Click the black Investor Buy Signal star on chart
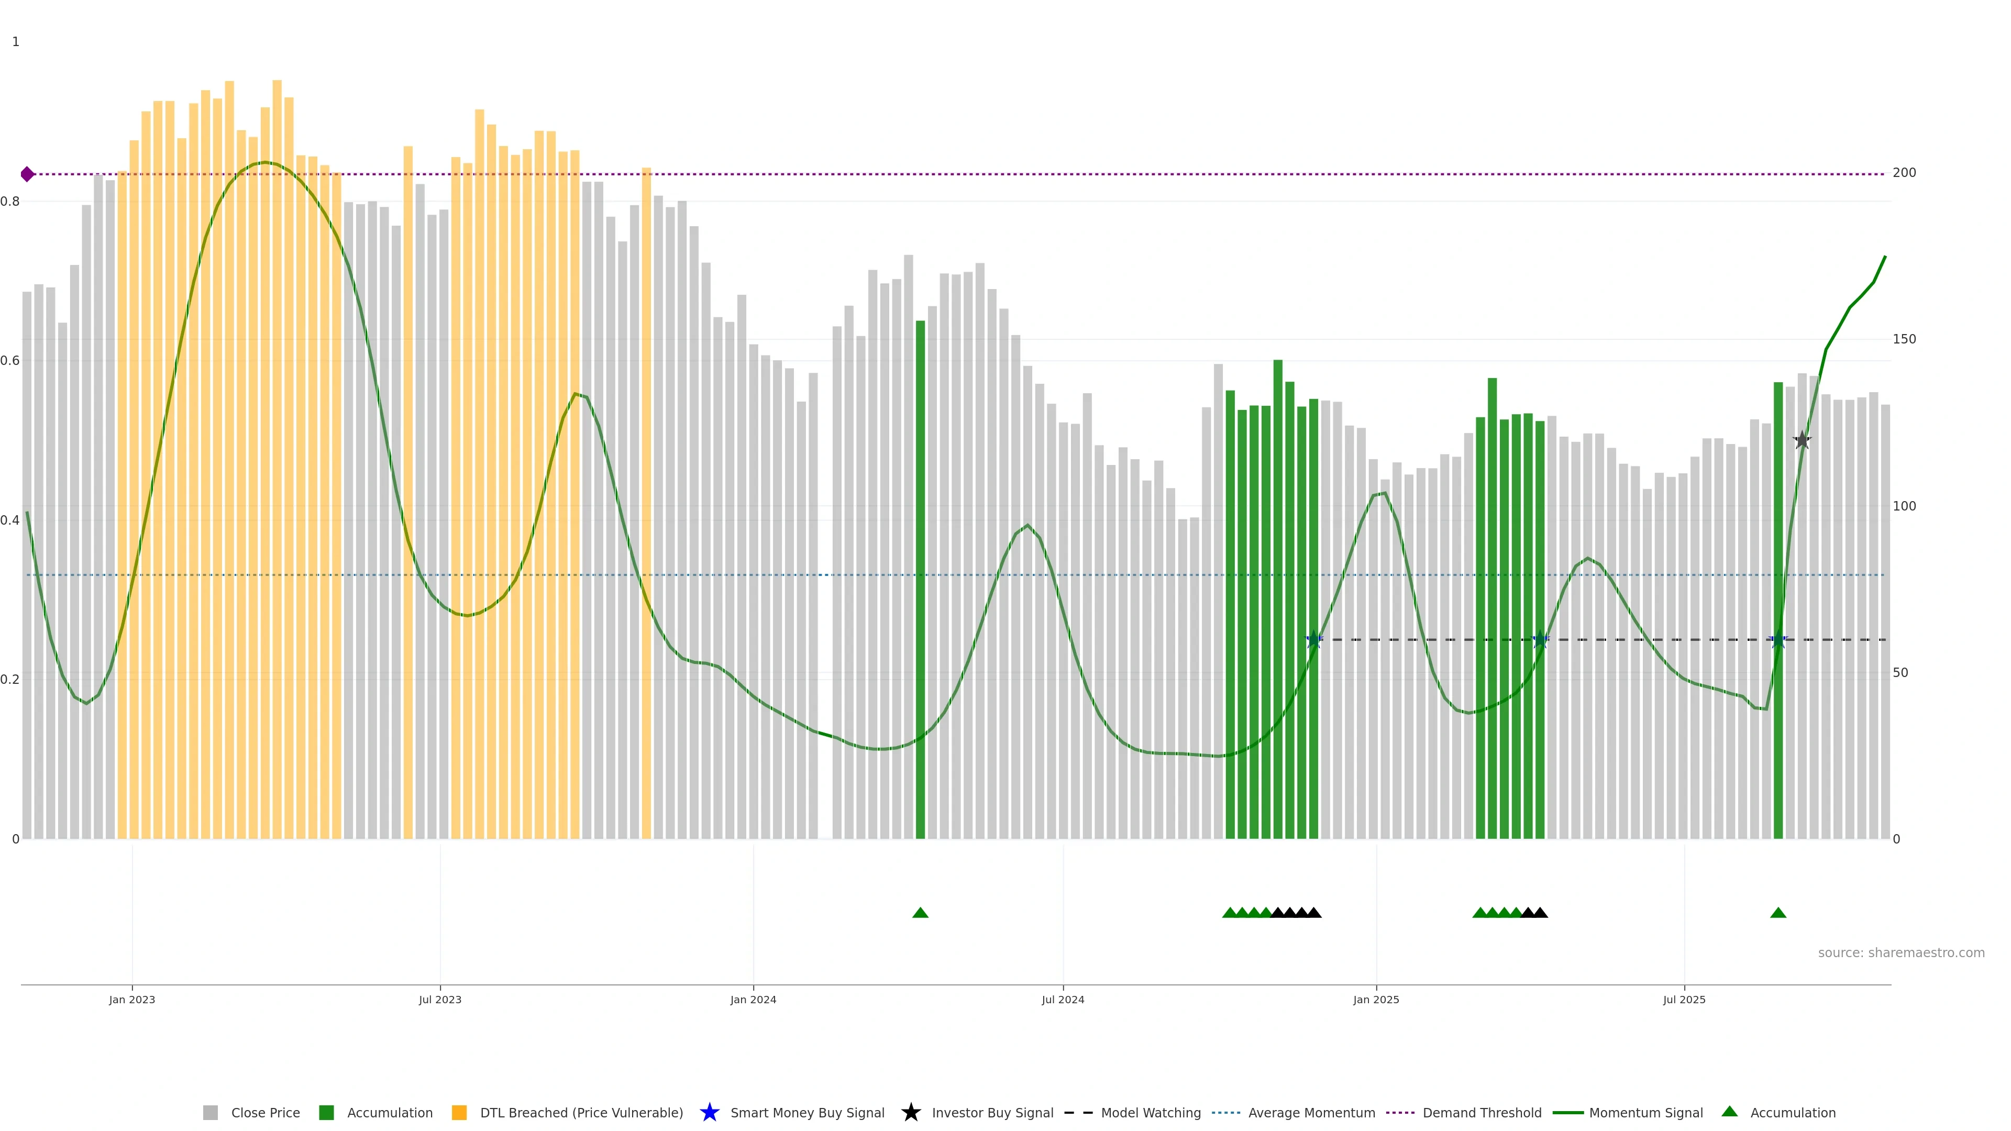The height and width of the screenshot is (1131, 2011). click(1802, 440)
